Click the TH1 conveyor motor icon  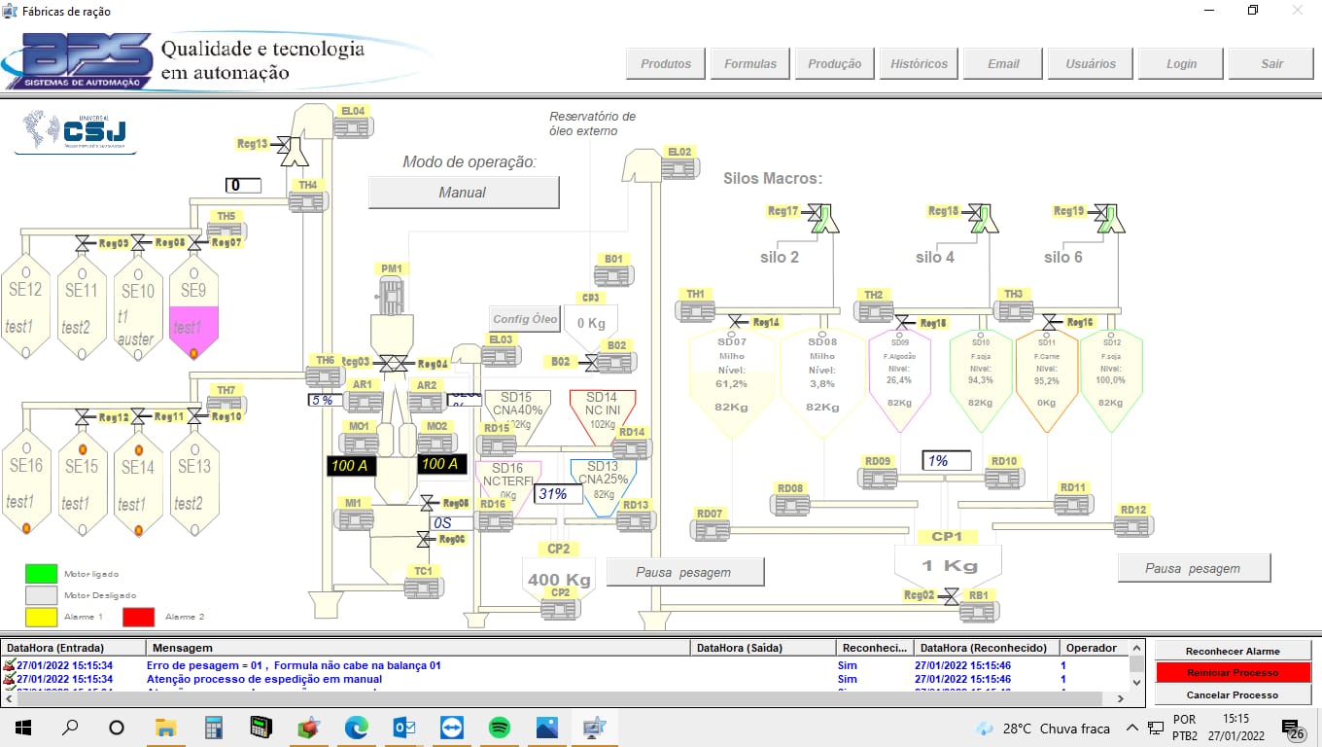point(696,310)
